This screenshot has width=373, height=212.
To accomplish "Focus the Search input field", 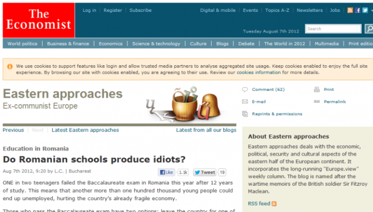I will (x=333, y=29).
